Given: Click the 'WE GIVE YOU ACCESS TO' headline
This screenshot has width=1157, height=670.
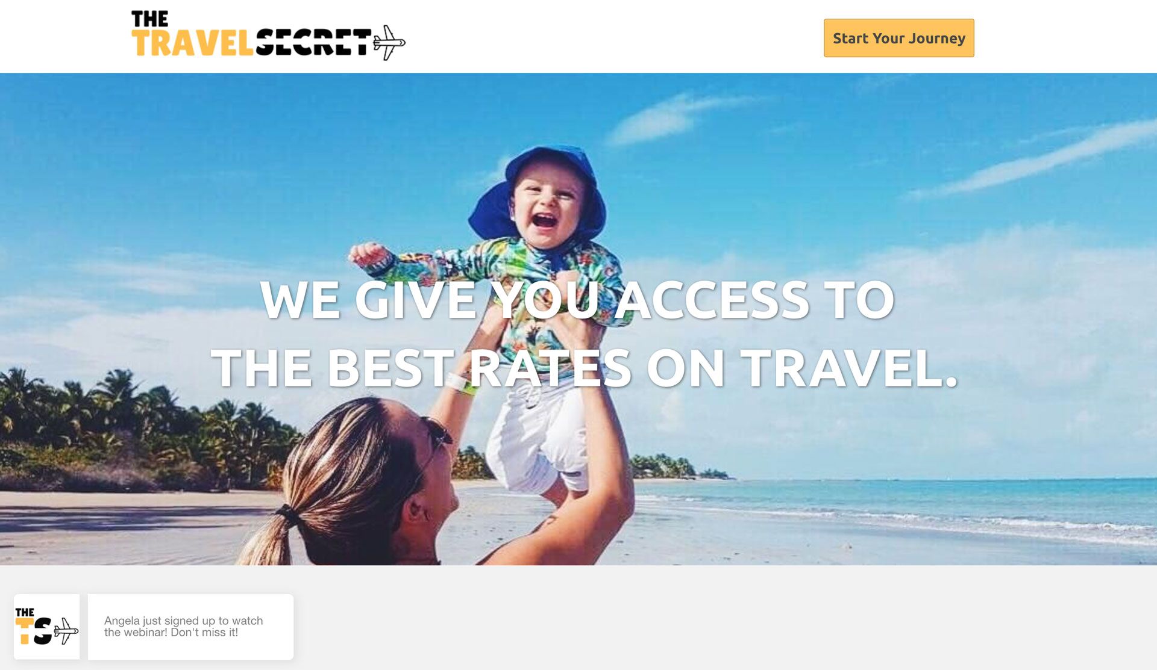Looking at the screenshot, I should click(577, 299).
